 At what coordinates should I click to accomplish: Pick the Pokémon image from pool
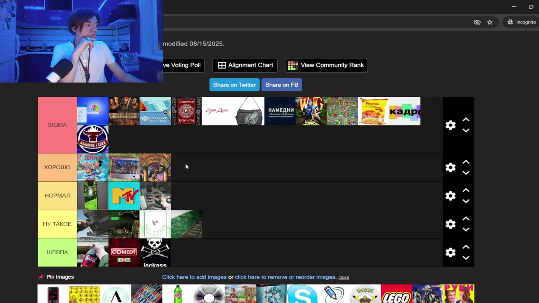click(x=365, y=294)
